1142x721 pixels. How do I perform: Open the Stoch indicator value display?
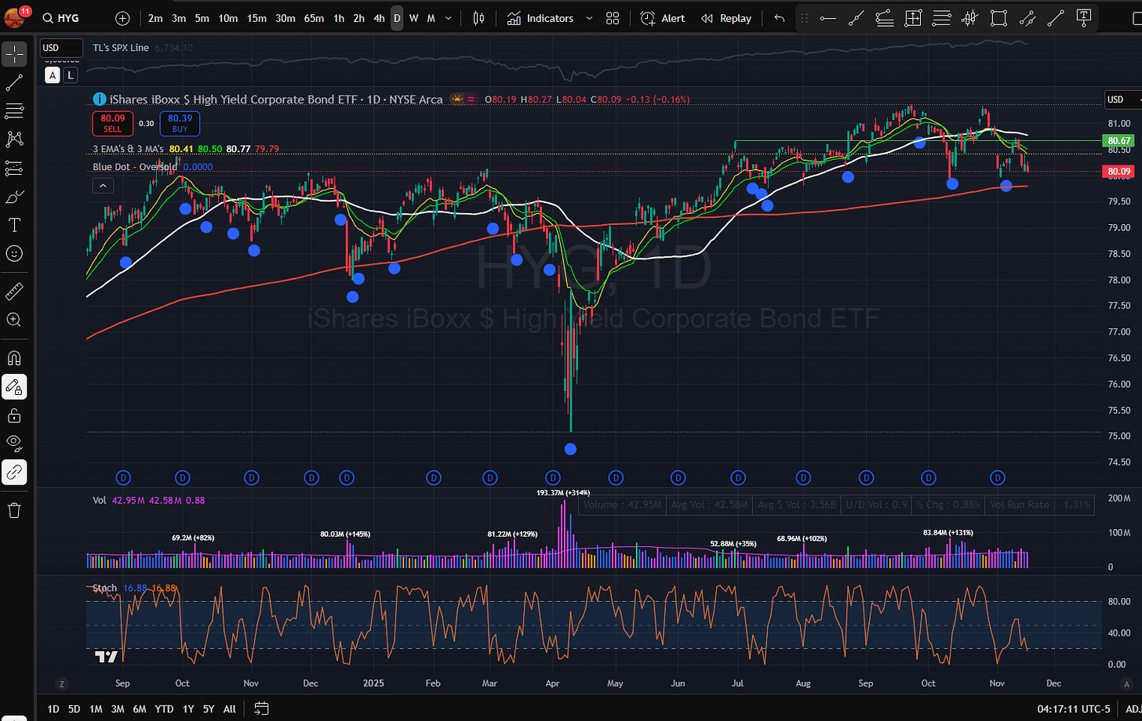pos(104,588)
